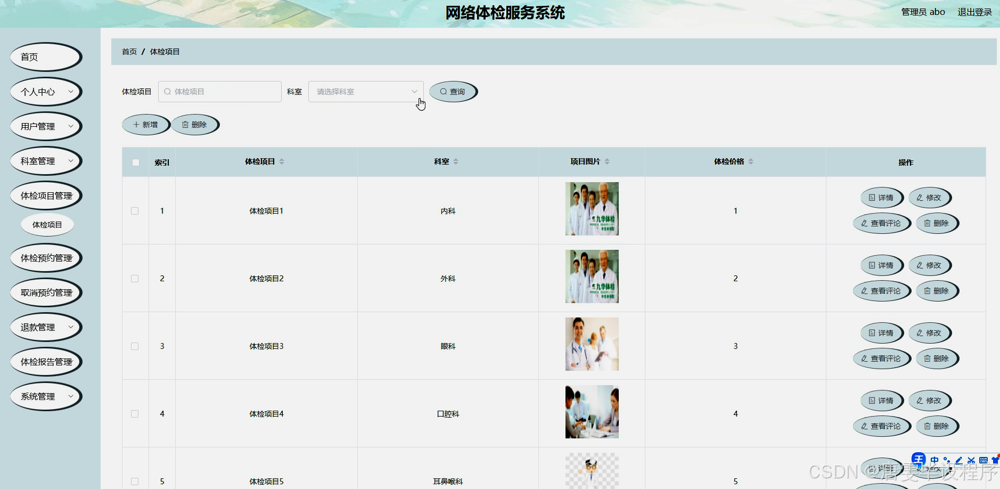Open the 请选择科室 dropdown

tap(366, 92)
